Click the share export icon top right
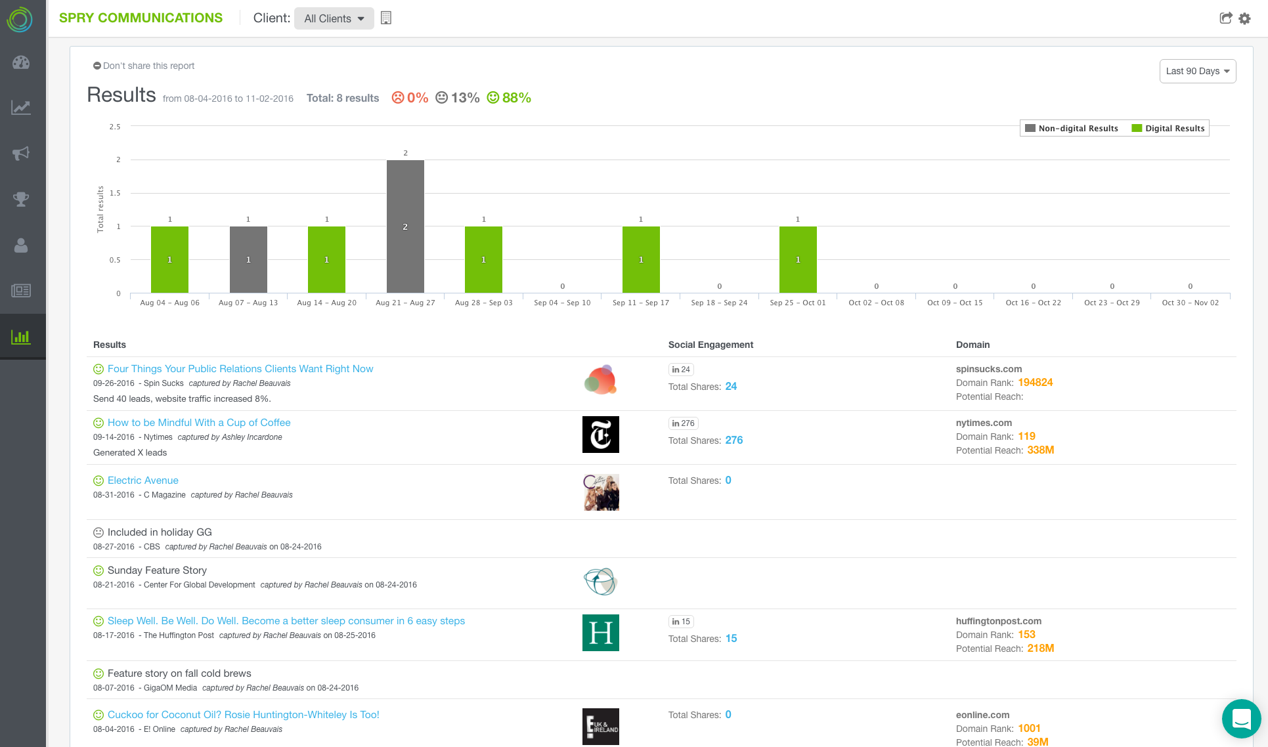The width and height of the screenshot is (1268, 747). tap(1225, 18)
